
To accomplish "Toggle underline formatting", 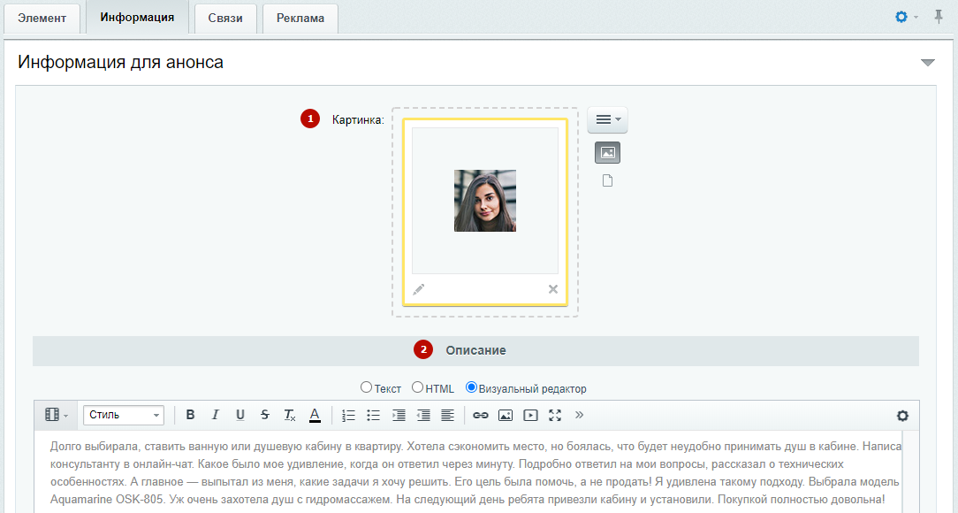I will (240, 415).
